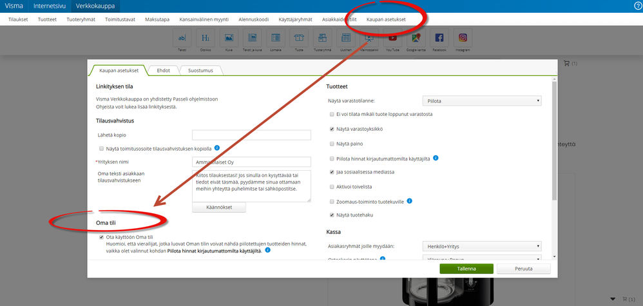
Task: Select the Teksti content block icon
Action: click(182, 38)
